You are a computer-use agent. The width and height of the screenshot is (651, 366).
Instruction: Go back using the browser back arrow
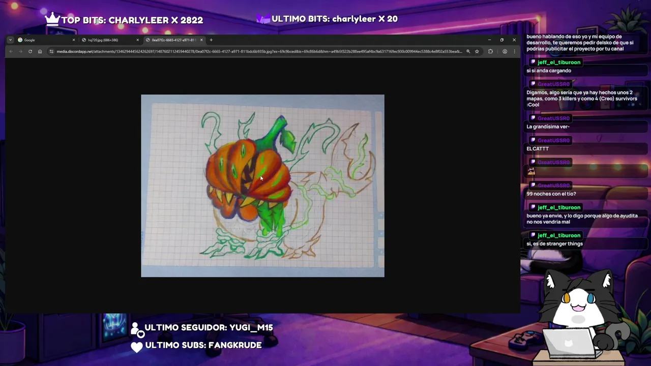11,51
